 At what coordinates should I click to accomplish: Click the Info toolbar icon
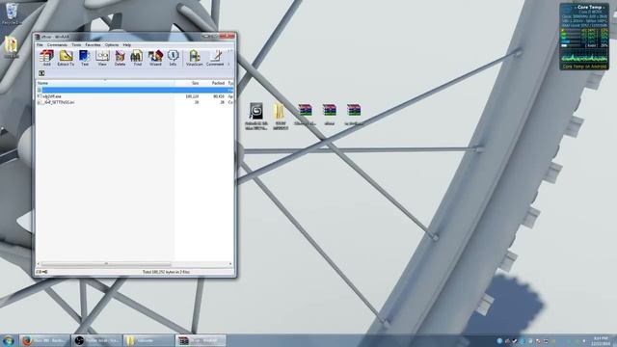pyautogui.click(x=173, y=58)
